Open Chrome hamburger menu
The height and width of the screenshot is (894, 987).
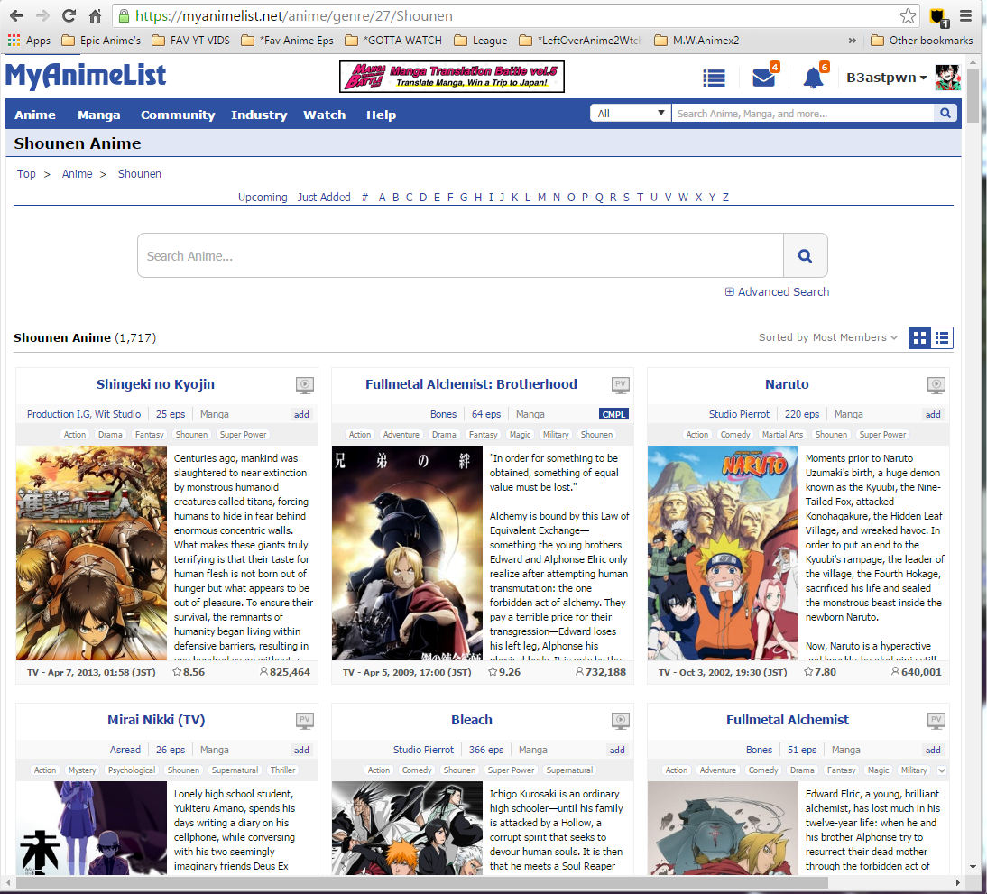[x=965, y=15]
